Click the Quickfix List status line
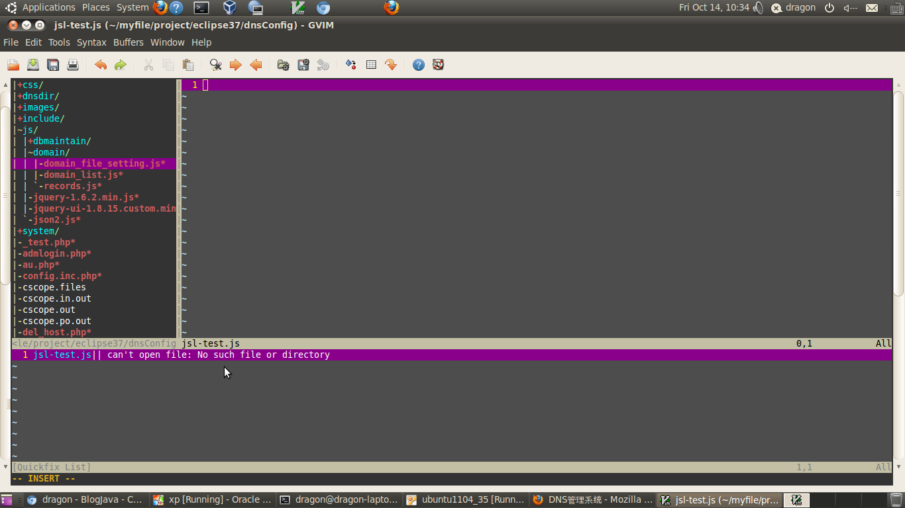The width and height of the screenshot is (905, 508). (452, 467)
